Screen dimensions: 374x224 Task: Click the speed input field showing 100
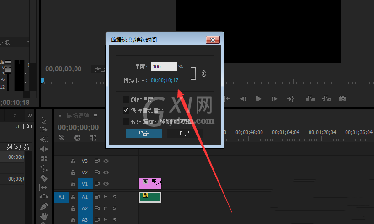(164, 67)
